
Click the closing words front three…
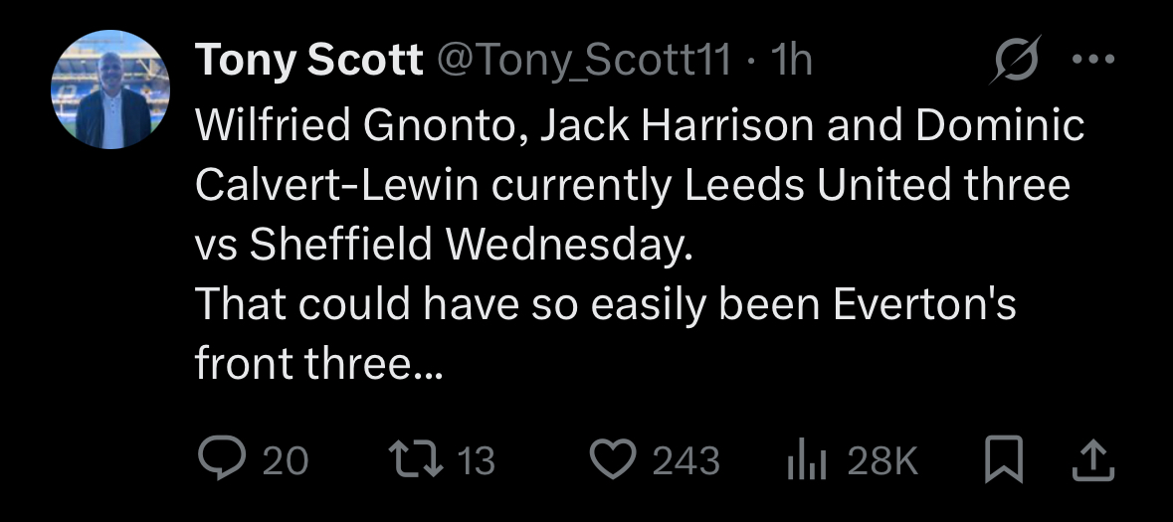point(317,364)
